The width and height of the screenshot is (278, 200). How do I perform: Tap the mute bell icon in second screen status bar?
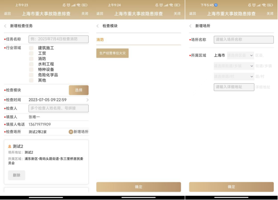[157, 5]
